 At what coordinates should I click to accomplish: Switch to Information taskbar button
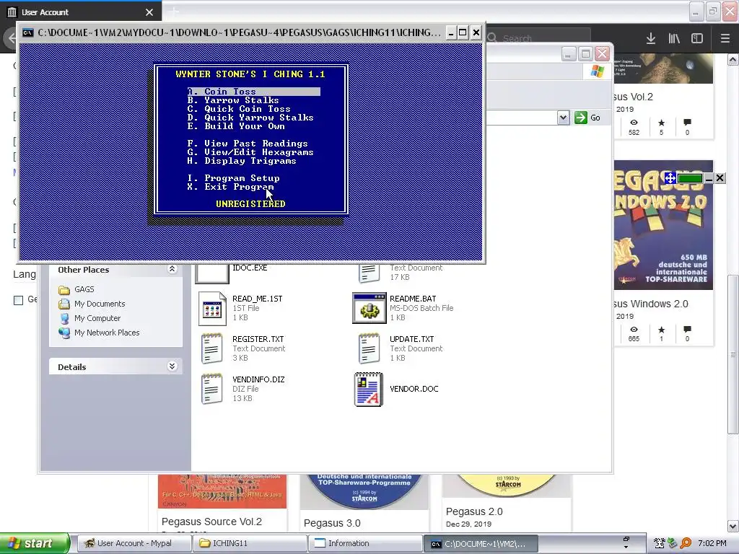point(365,543)
